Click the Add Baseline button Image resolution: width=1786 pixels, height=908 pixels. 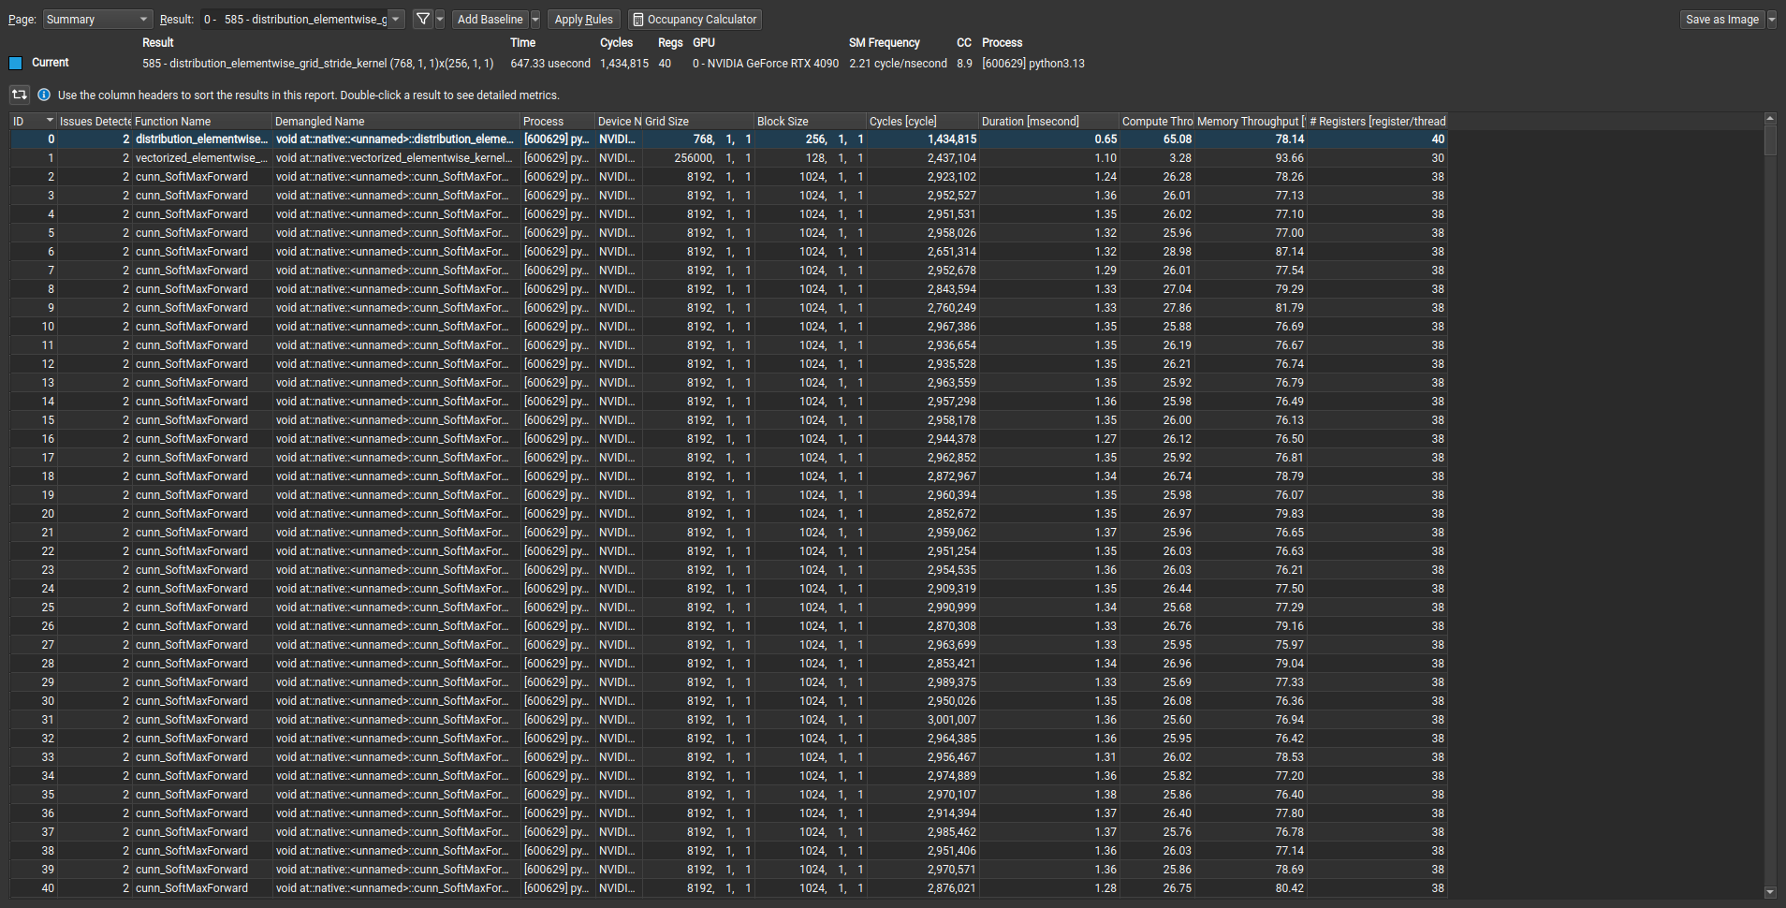(x=490, y=19)
